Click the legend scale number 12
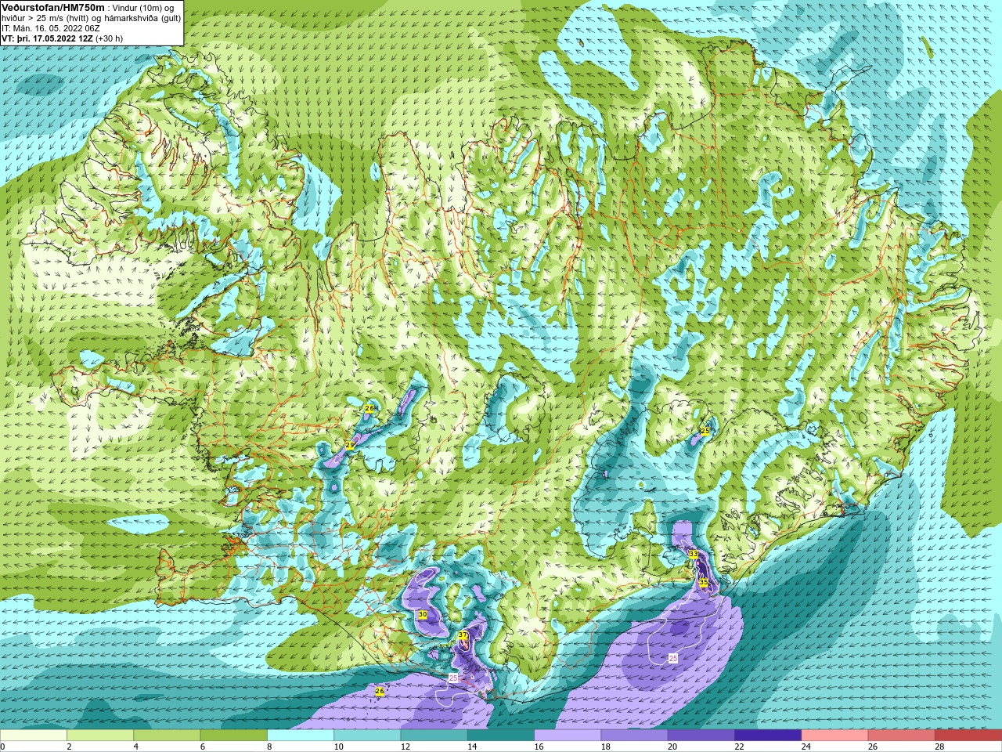The image size is (1002, 752). tap(405, 747)
